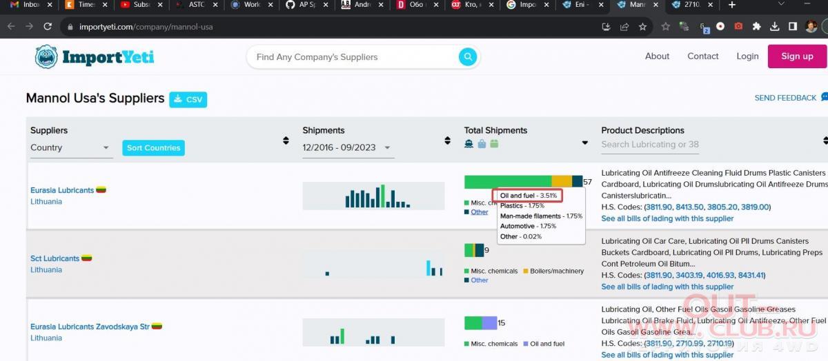Click the share icon in address bar
This screenshot has width=828, height=361.
[x=624, y=27]
